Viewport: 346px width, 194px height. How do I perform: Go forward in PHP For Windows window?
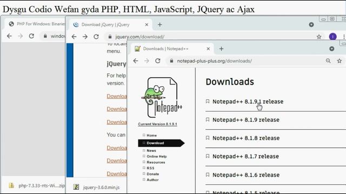point(21,36)
